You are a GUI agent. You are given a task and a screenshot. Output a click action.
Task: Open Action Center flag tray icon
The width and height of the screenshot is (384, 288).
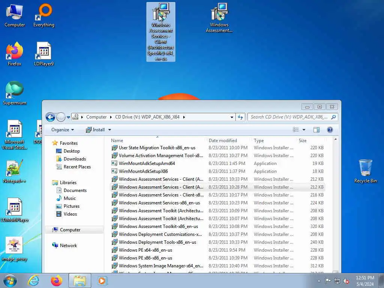pos(328,280)
